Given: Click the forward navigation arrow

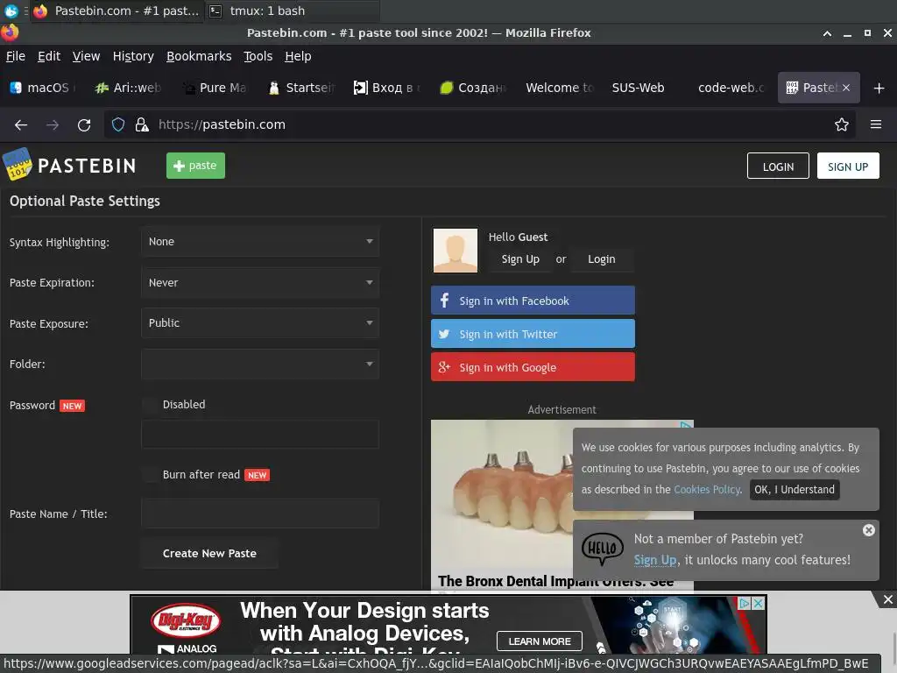Looking at the screenshot, I should pos(53,124).
